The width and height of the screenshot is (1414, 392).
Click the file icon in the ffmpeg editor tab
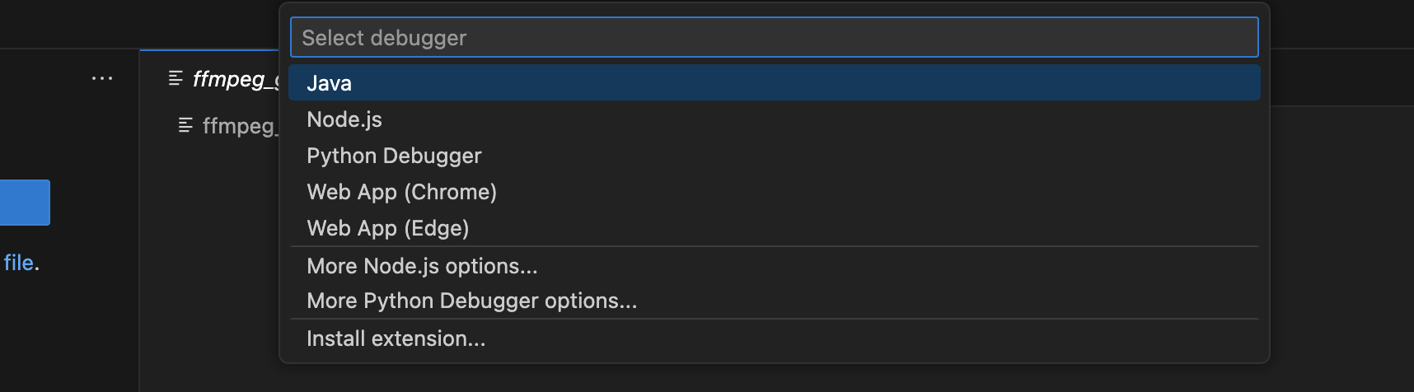pos(176,78)
